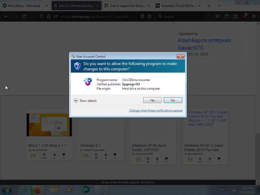Click the archive.org address bar URL
The height and width of the screenshot is (195, 260).
click(95, 17)
